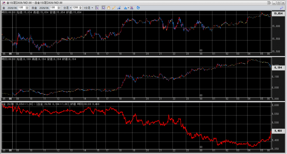
Task: Open the chart type dropdown arrow
Action: [128, 8]
